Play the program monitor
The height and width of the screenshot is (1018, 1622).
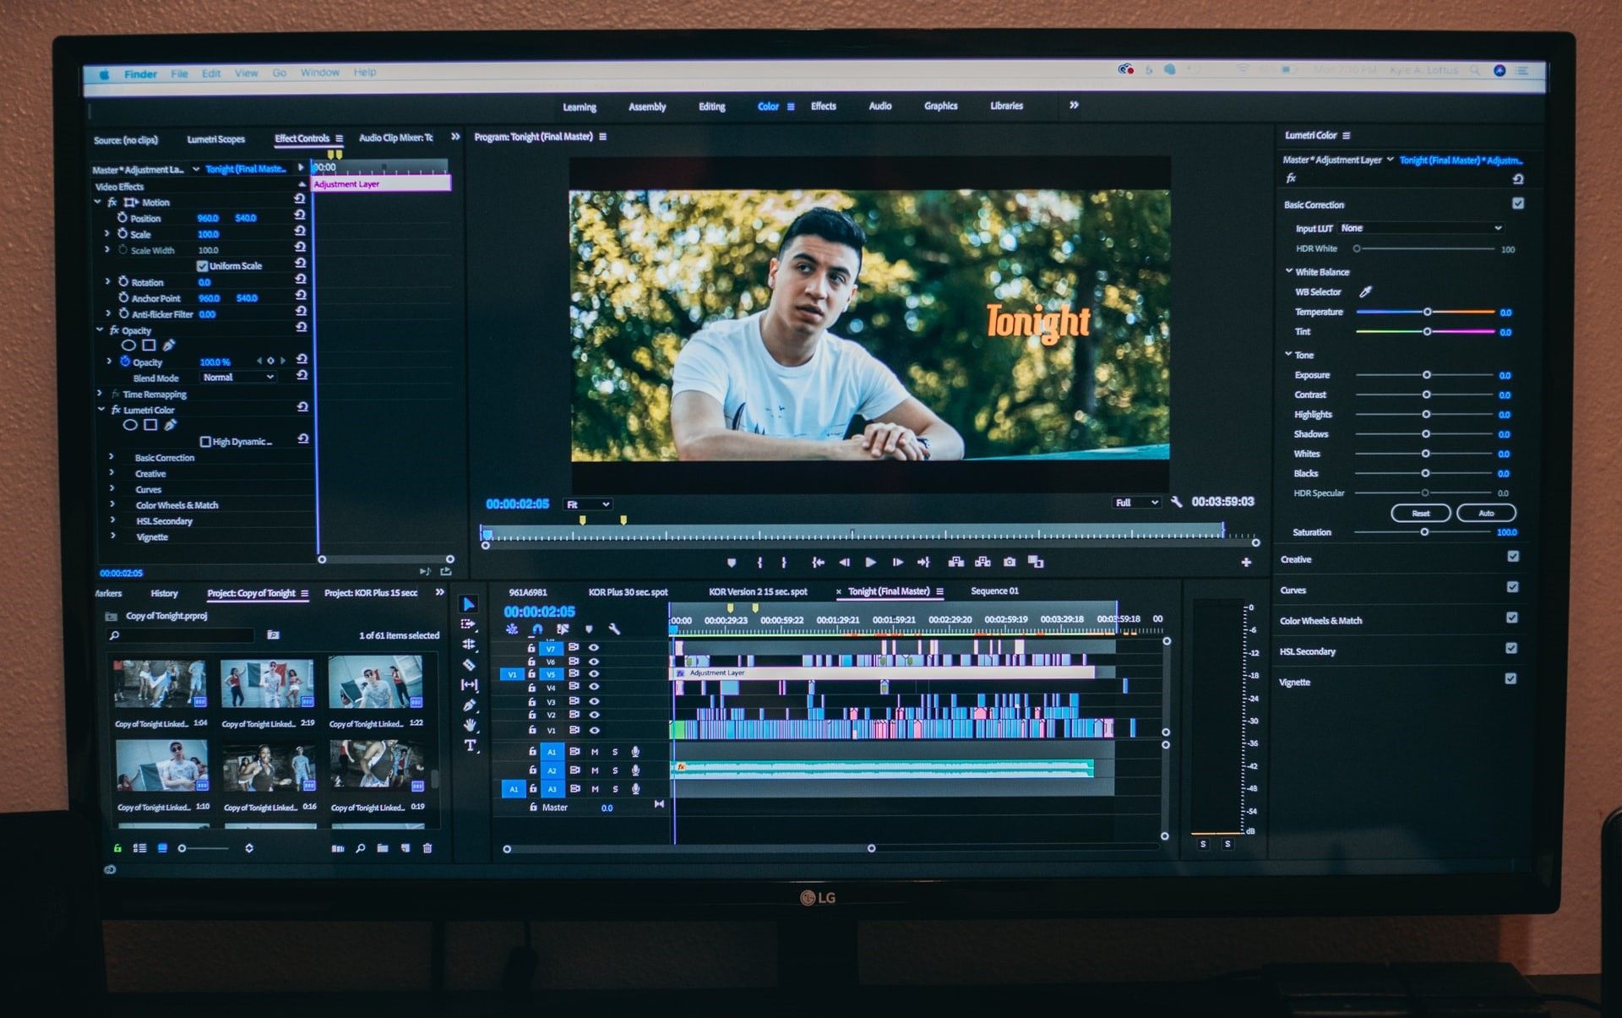tap(871, 563)
